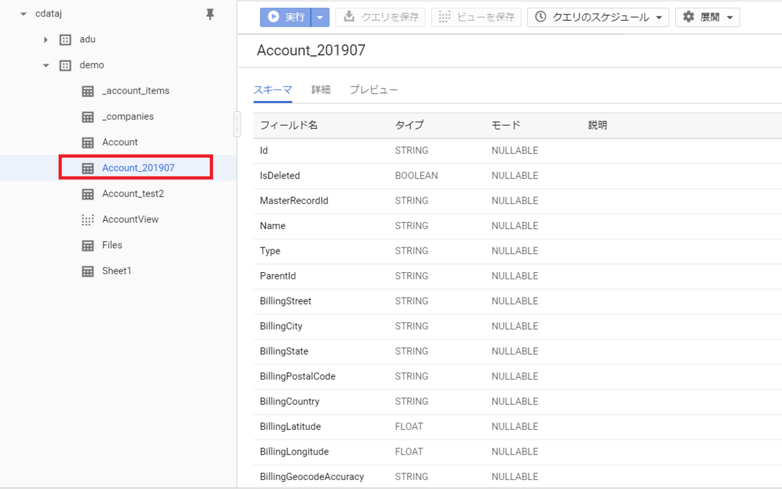Click the Sheet1 table icon
Image resolution: width=782 pixels, height=489 pixels.
[88, 271]
